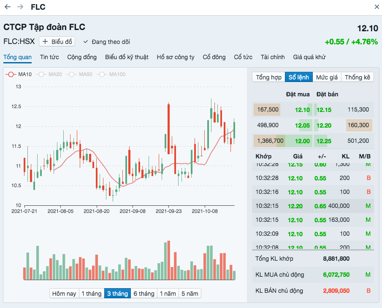
Task: Click ask volume 160,300
Action: pos(358,125)
